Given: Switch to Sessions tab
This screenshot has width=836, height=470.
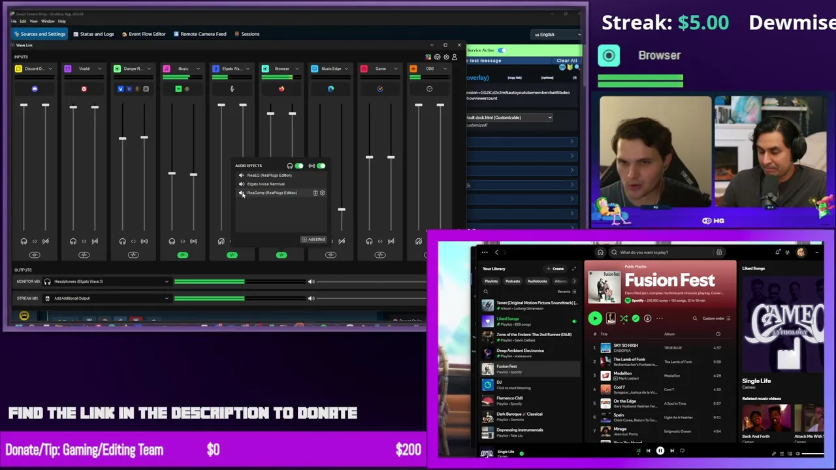Looking at the screenshot, I should click(x=247, y=34).
